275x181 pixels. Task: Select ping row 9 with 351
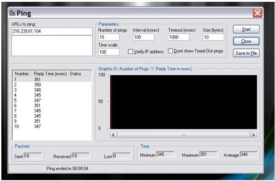(52, 121)
